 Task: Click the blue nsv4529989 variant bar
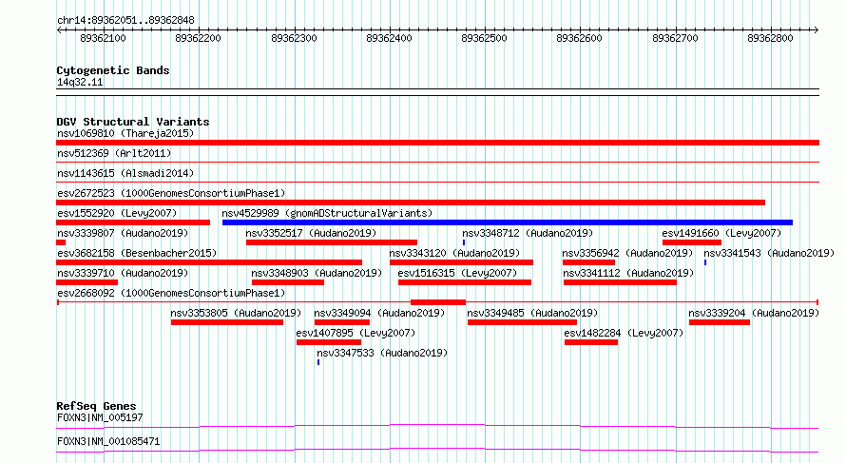click(x=508, y=222)
